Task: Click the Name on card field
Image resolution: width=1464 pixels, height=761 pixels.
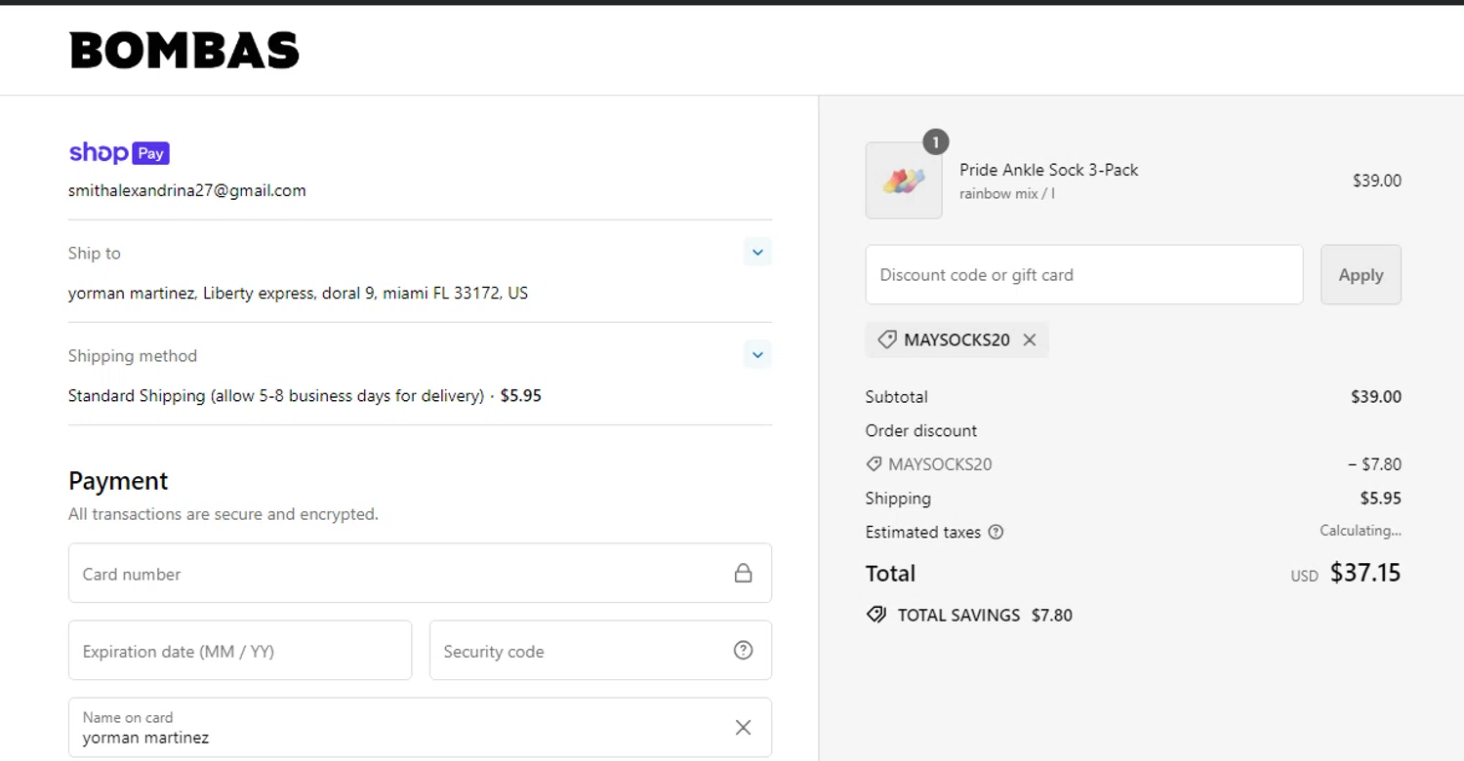Action: (x=420, y=727)
